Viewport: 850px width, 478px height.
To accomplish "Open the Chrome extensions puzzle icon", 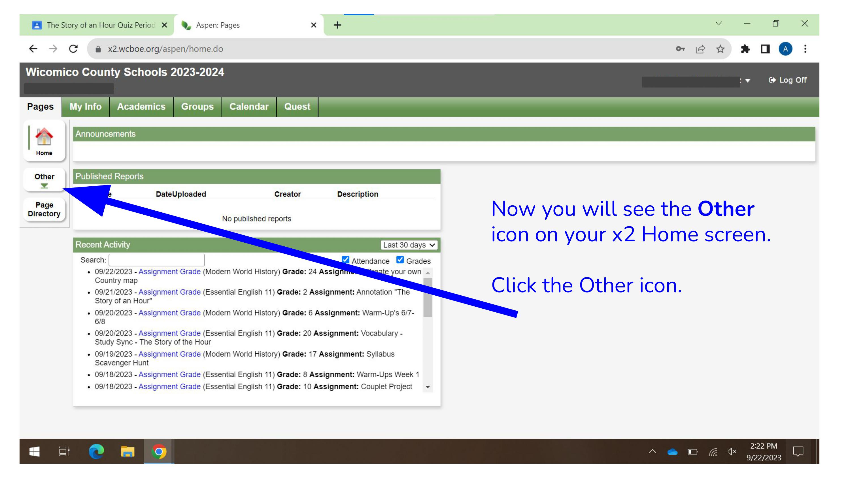I will [745, 49].
